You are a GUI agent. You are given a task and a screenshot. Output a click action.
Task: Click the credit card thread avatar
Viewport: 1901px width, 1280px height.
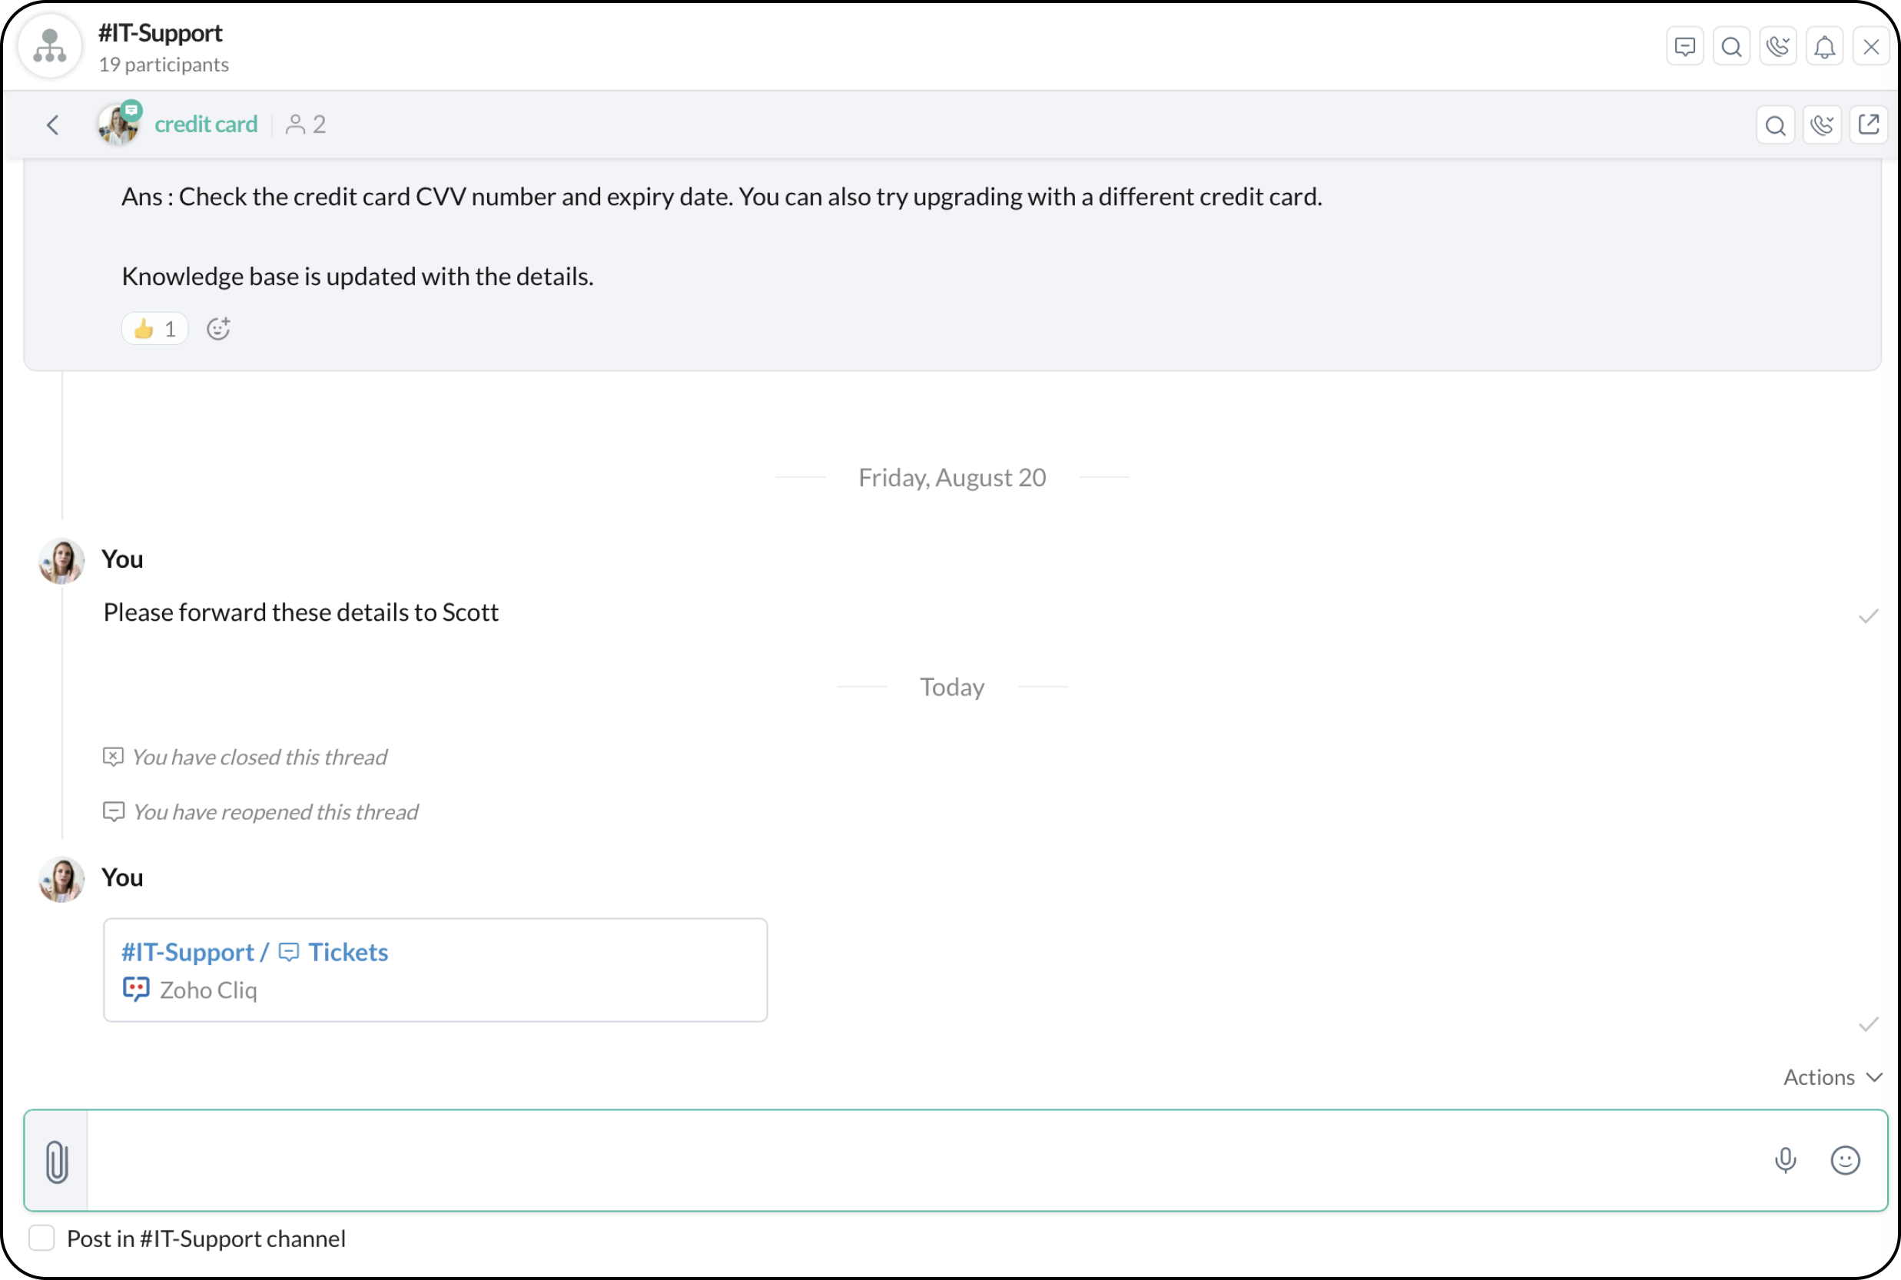[119, 124]
